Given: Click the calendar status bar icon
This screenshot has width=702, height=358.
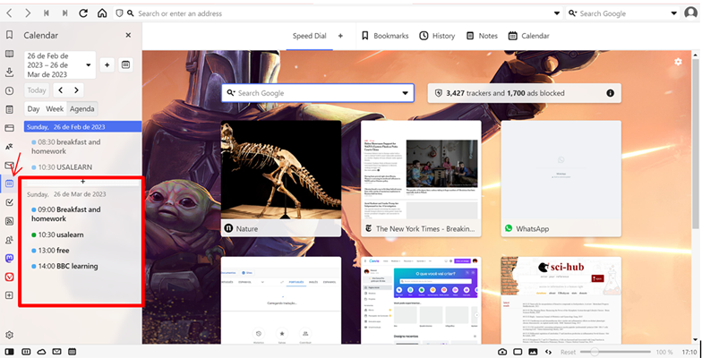Looking at the screenshot, I should (72, 351).
